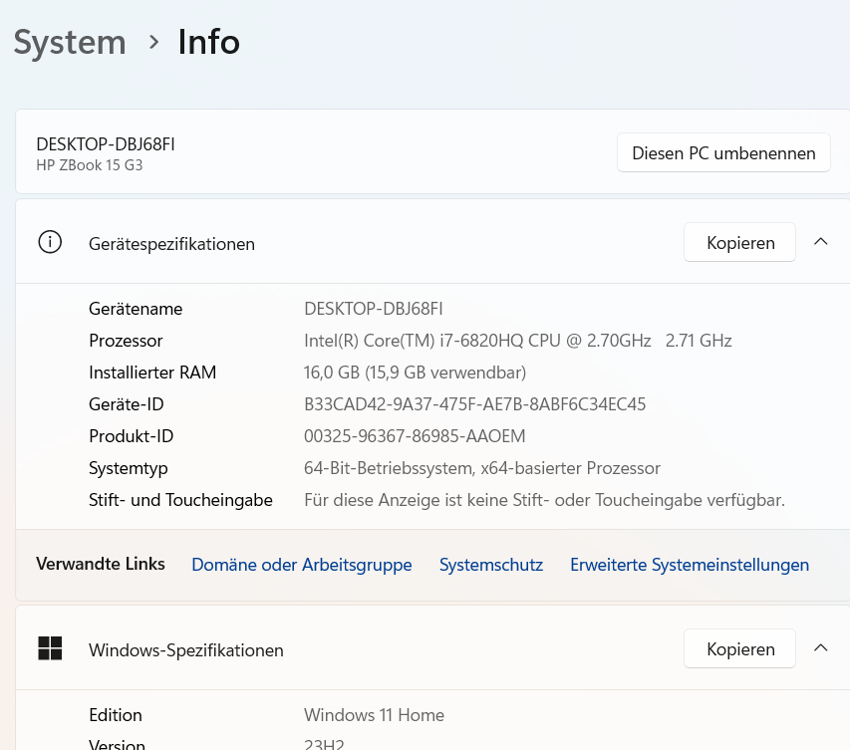Image resolution: width=850 pixels, height=750 pixels.
Task: Select the 16,0 GB RAM value
Action: pyautogui.click(x=415, y=373)
